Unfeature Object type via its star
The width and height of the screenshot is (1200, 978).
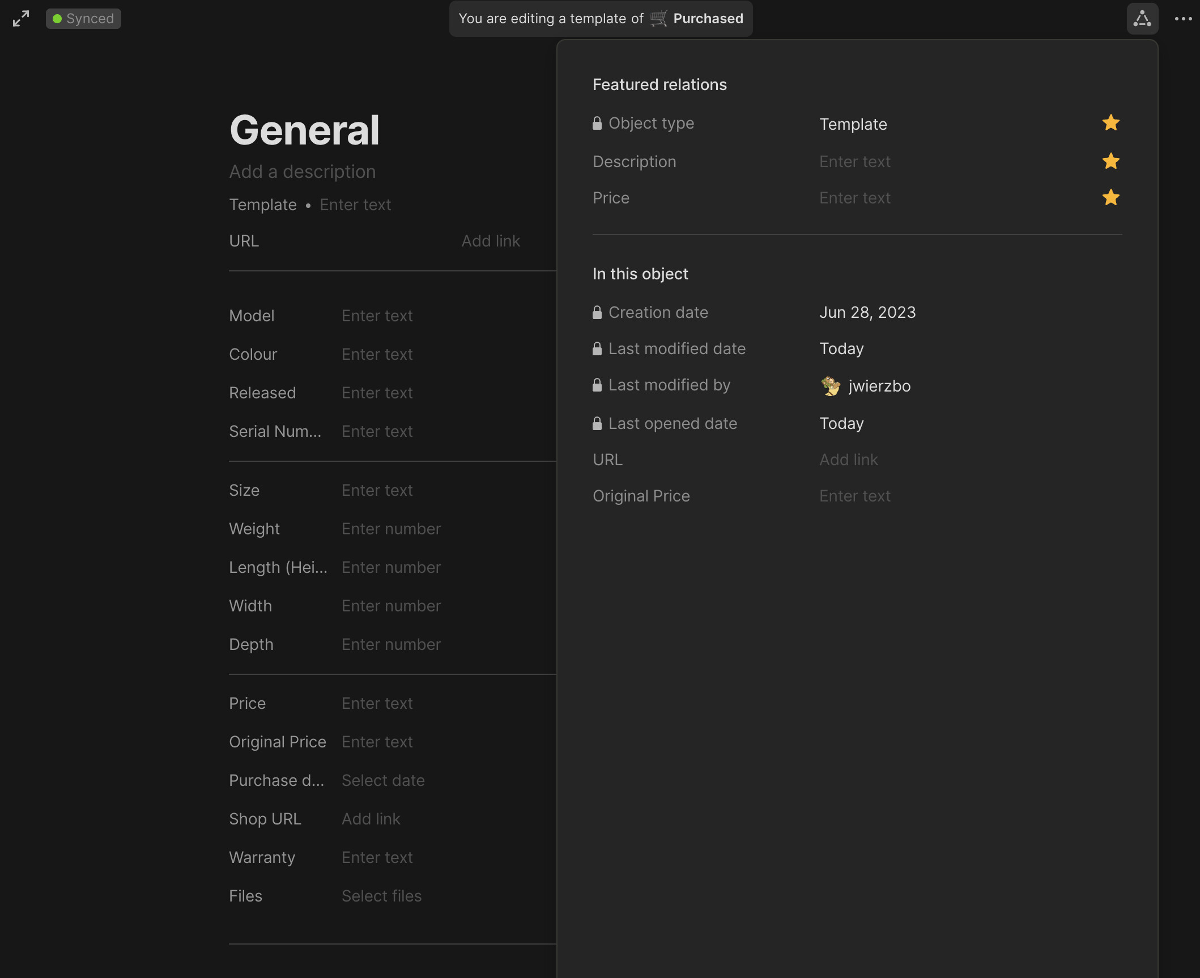[1110, 124]
